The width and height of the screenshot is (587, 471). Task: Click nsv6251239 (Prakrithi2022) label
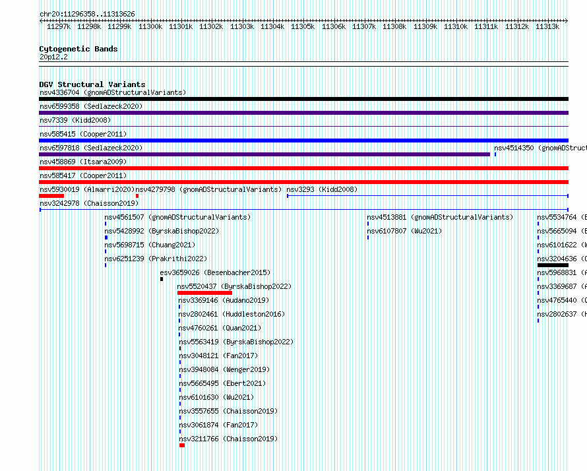pos(156,259)
